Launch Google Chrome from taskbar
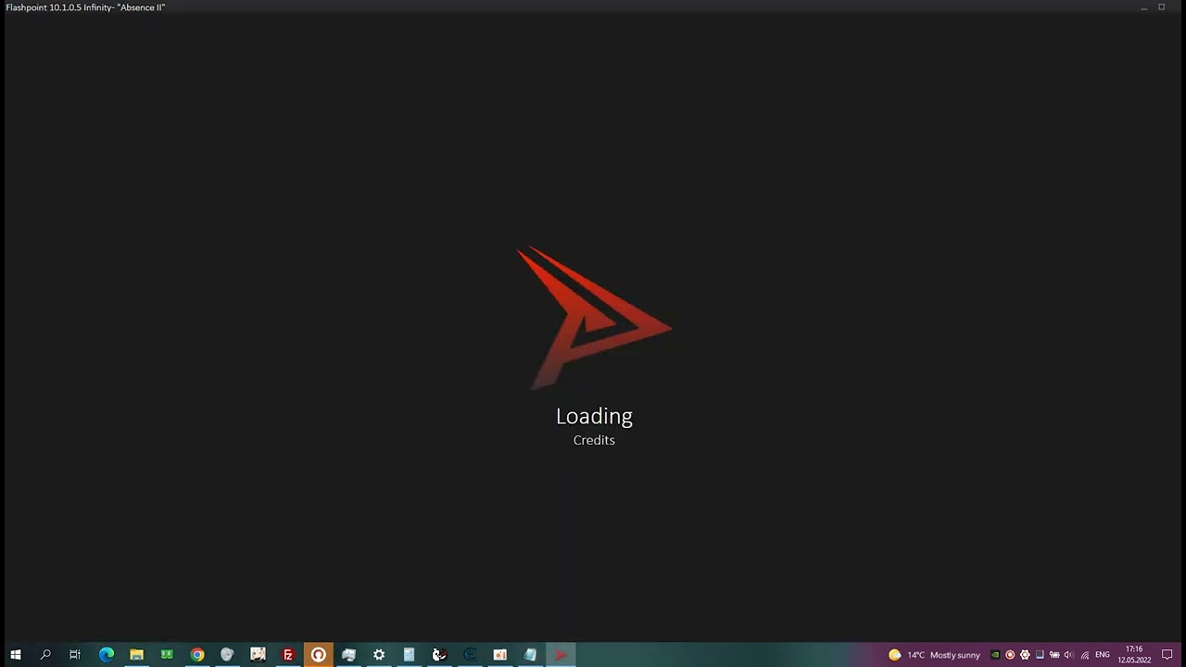 [197, 655]
